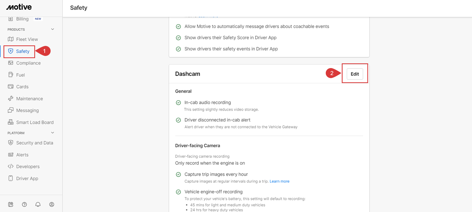
Task: Click the Edit button for Dashcam
Action: tap(354, 74)
